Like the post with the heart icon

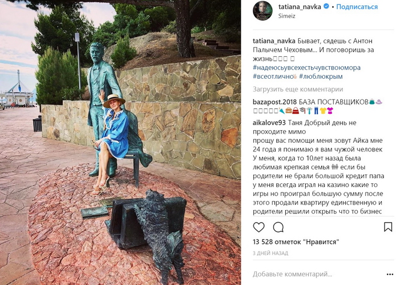click(258, 227)
